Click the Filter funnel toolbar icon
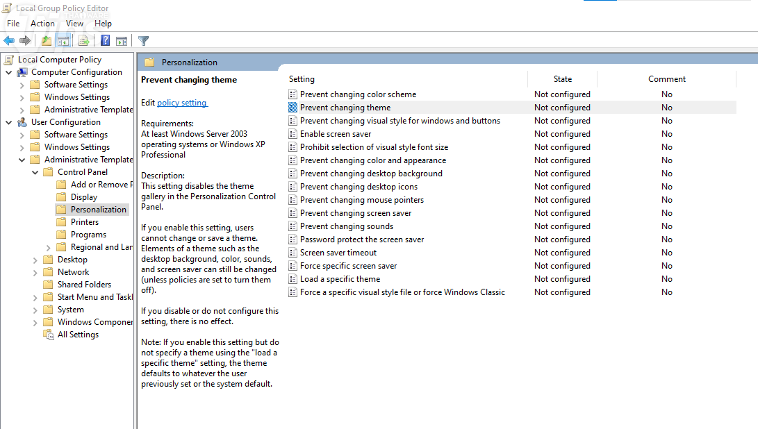The height and width of the screenshot is (429, 758). (144, 41)
